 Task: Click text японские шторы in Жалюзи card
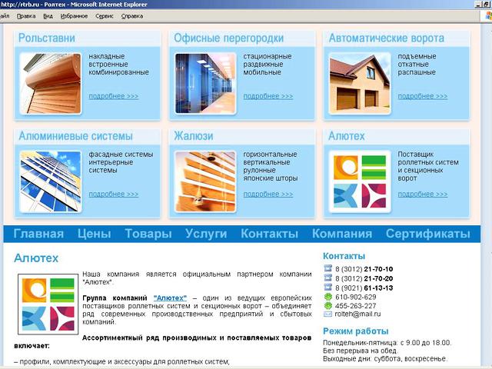271,178
